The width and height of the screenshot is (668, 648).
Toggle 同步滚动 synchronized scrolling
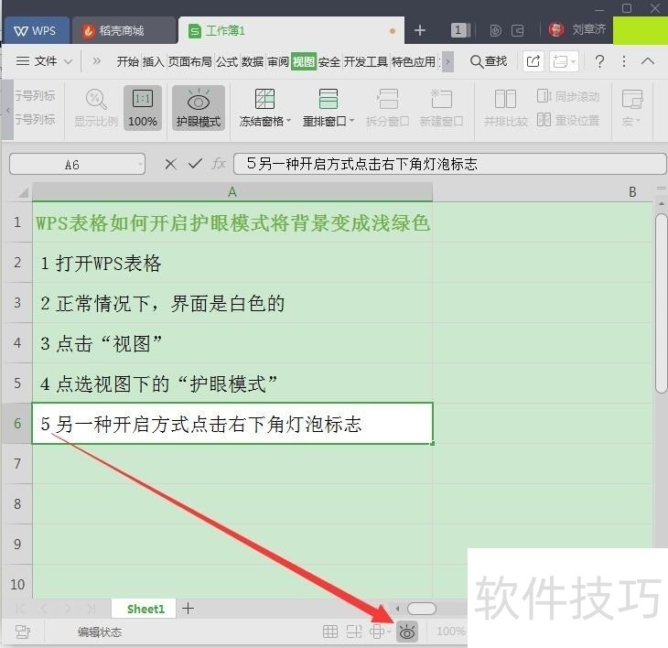pos(568,96)
